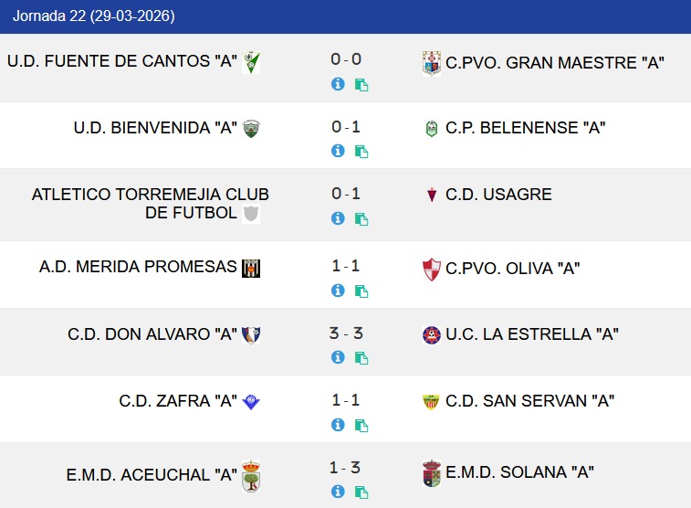This screenshot has width=691, height=508.
Task: Click the Jornada 22 header bar
Action: [345, 16]
